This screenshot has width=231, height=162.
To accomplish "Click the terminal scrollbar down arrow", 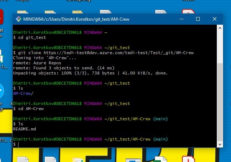I will click(x=220, y=144).
